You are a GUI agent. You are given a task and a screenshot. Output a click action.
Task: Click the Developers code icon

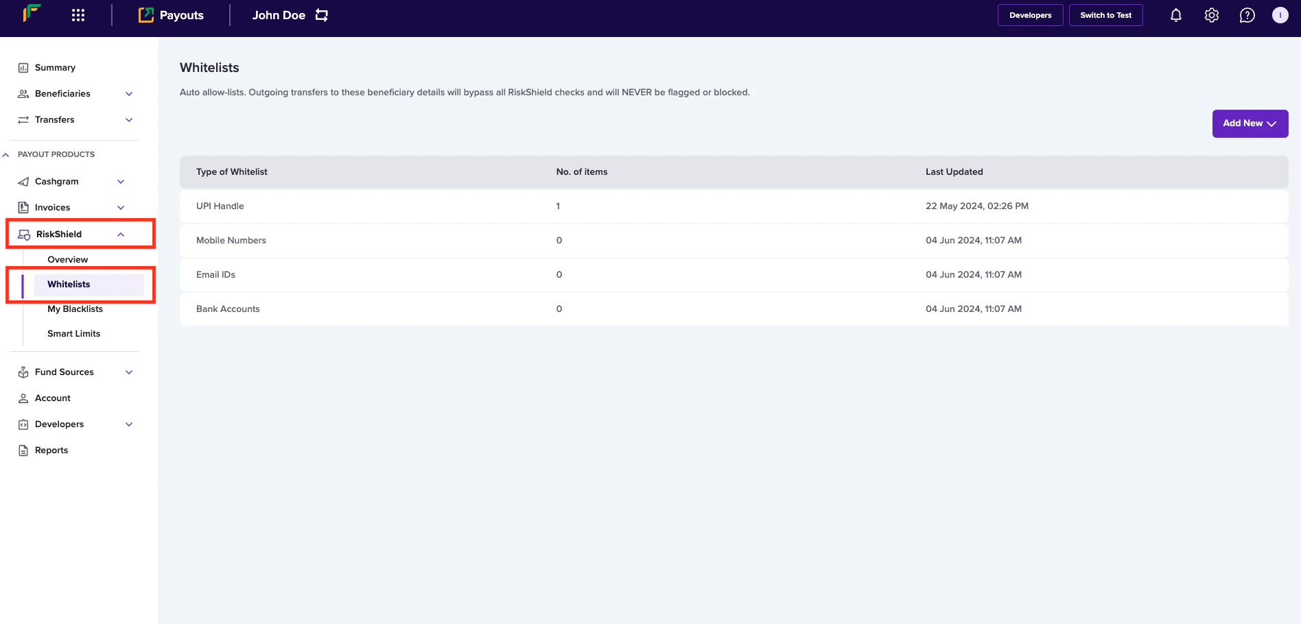click(x=23, y=424)
